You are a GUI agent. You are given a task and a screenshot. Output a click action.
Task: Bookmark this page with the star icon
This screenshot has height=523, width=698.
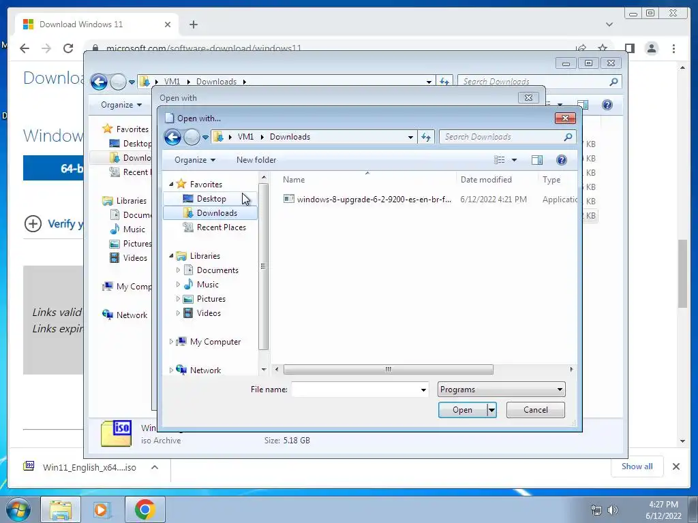603,48
